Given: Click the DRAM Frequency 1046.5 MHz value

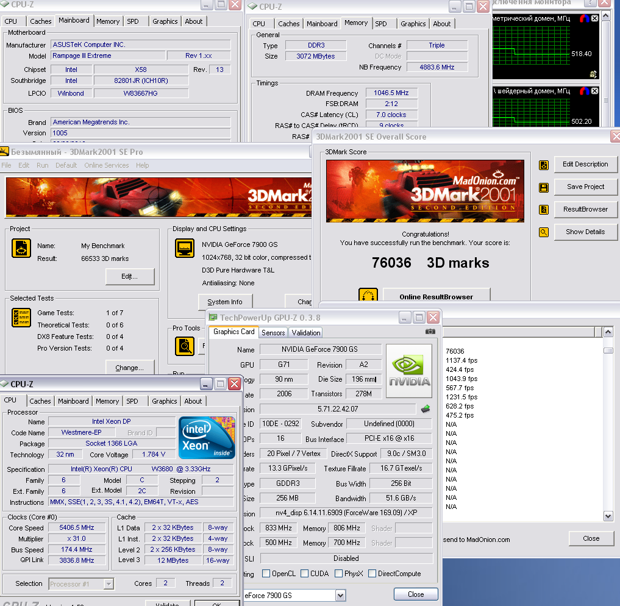Looking at the screenshot, I should click(391, 93).
